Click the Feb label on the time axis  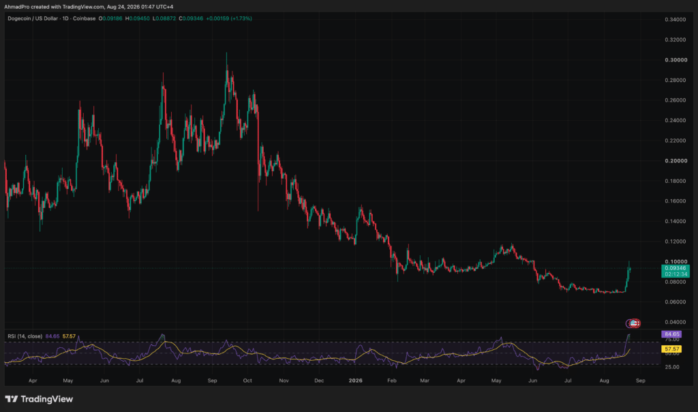(x=392, y=381)
